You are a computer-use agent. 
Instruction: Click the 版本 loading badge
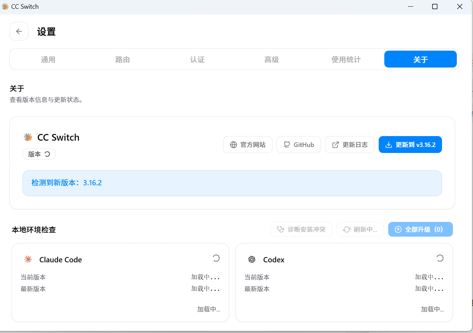pyautogui.click(x=39, y=154)
